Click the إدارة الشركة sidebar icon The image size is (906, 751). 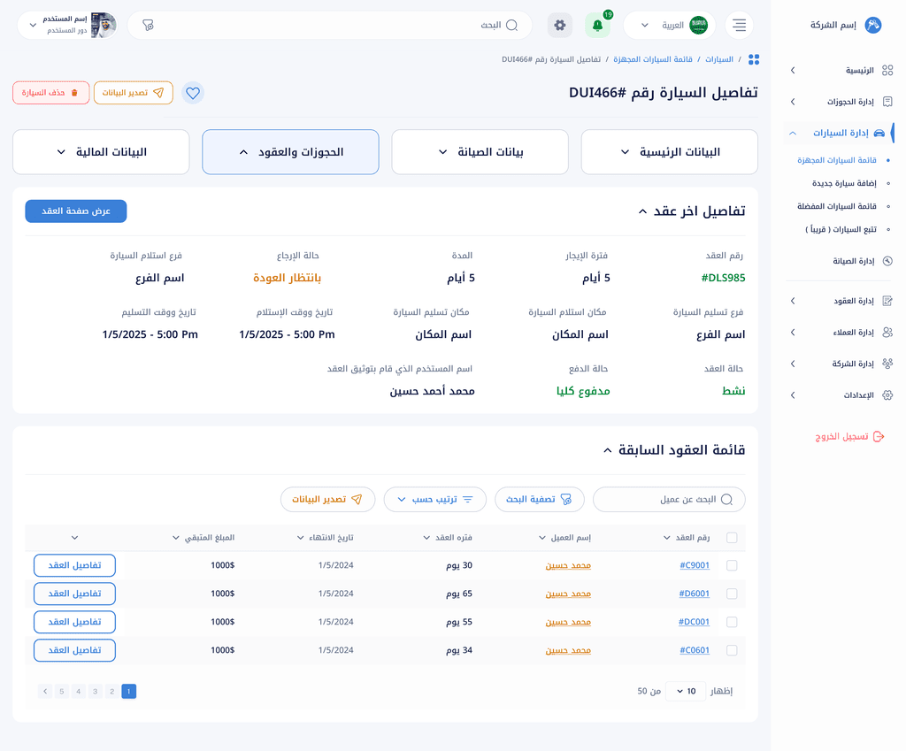coord(887,364)
